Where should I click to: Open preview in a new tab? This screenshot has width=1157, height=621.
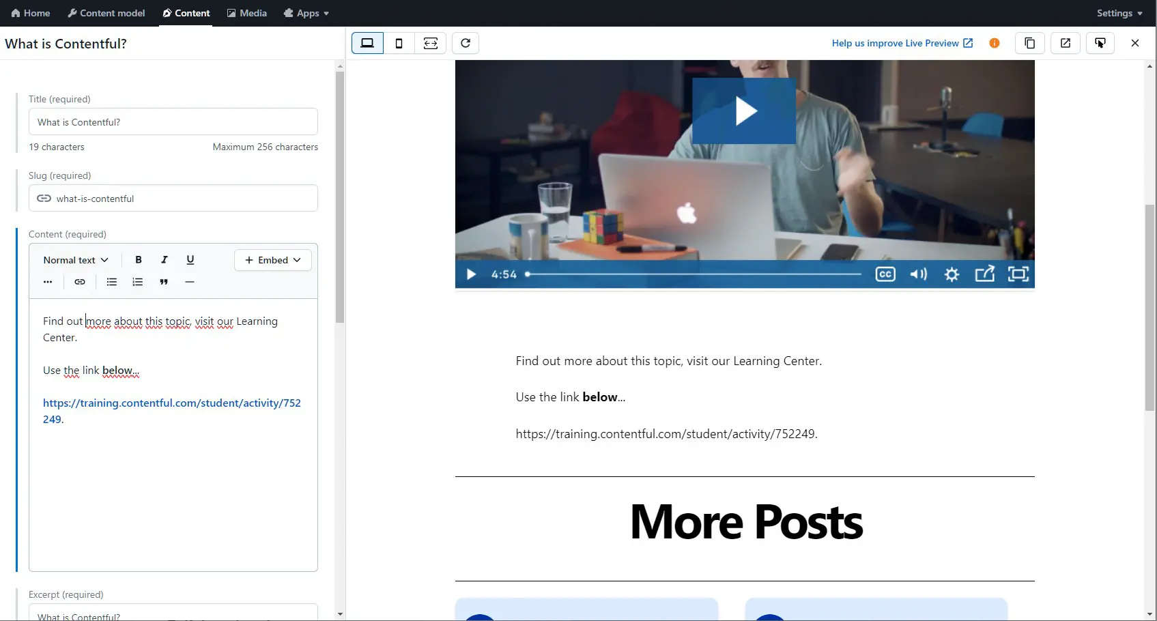pyautogui.click(x=1066, y=43)
